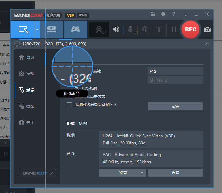The image size is (222, 193).
Task: Open help with the question mark icon
Action: pos(174,14)
